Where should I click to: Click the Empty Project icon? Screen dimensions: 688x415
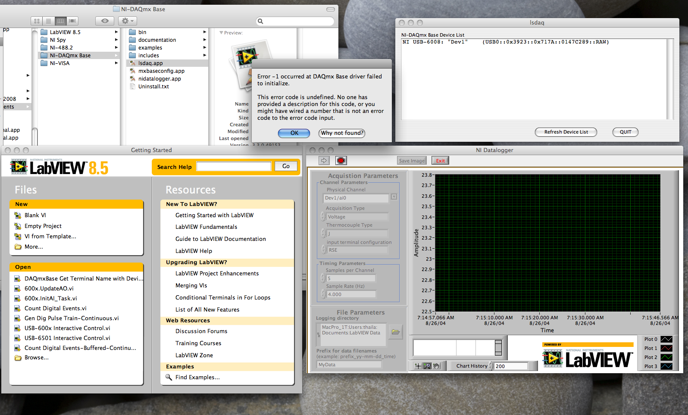click(18, 226)
